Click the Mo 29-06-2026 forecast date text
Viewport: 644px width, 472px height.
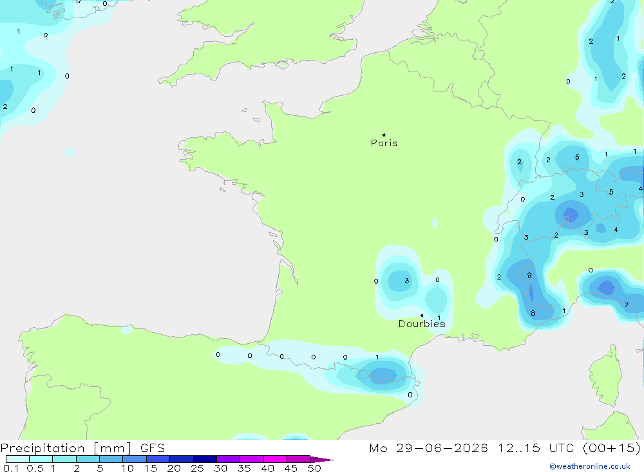429,448
